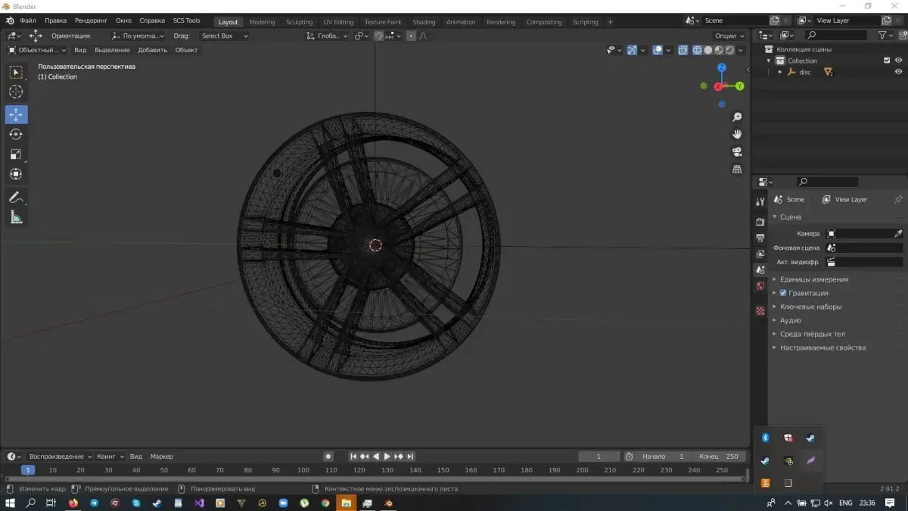Click the Z axis on navigation gizmo

(x=722, y=68)
